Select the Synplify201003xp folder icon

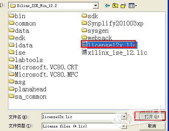(x=84, y=23)
